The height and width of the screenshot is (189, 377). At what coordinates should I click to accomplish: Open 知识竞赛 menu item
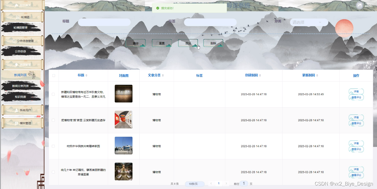tap(20, 97)
